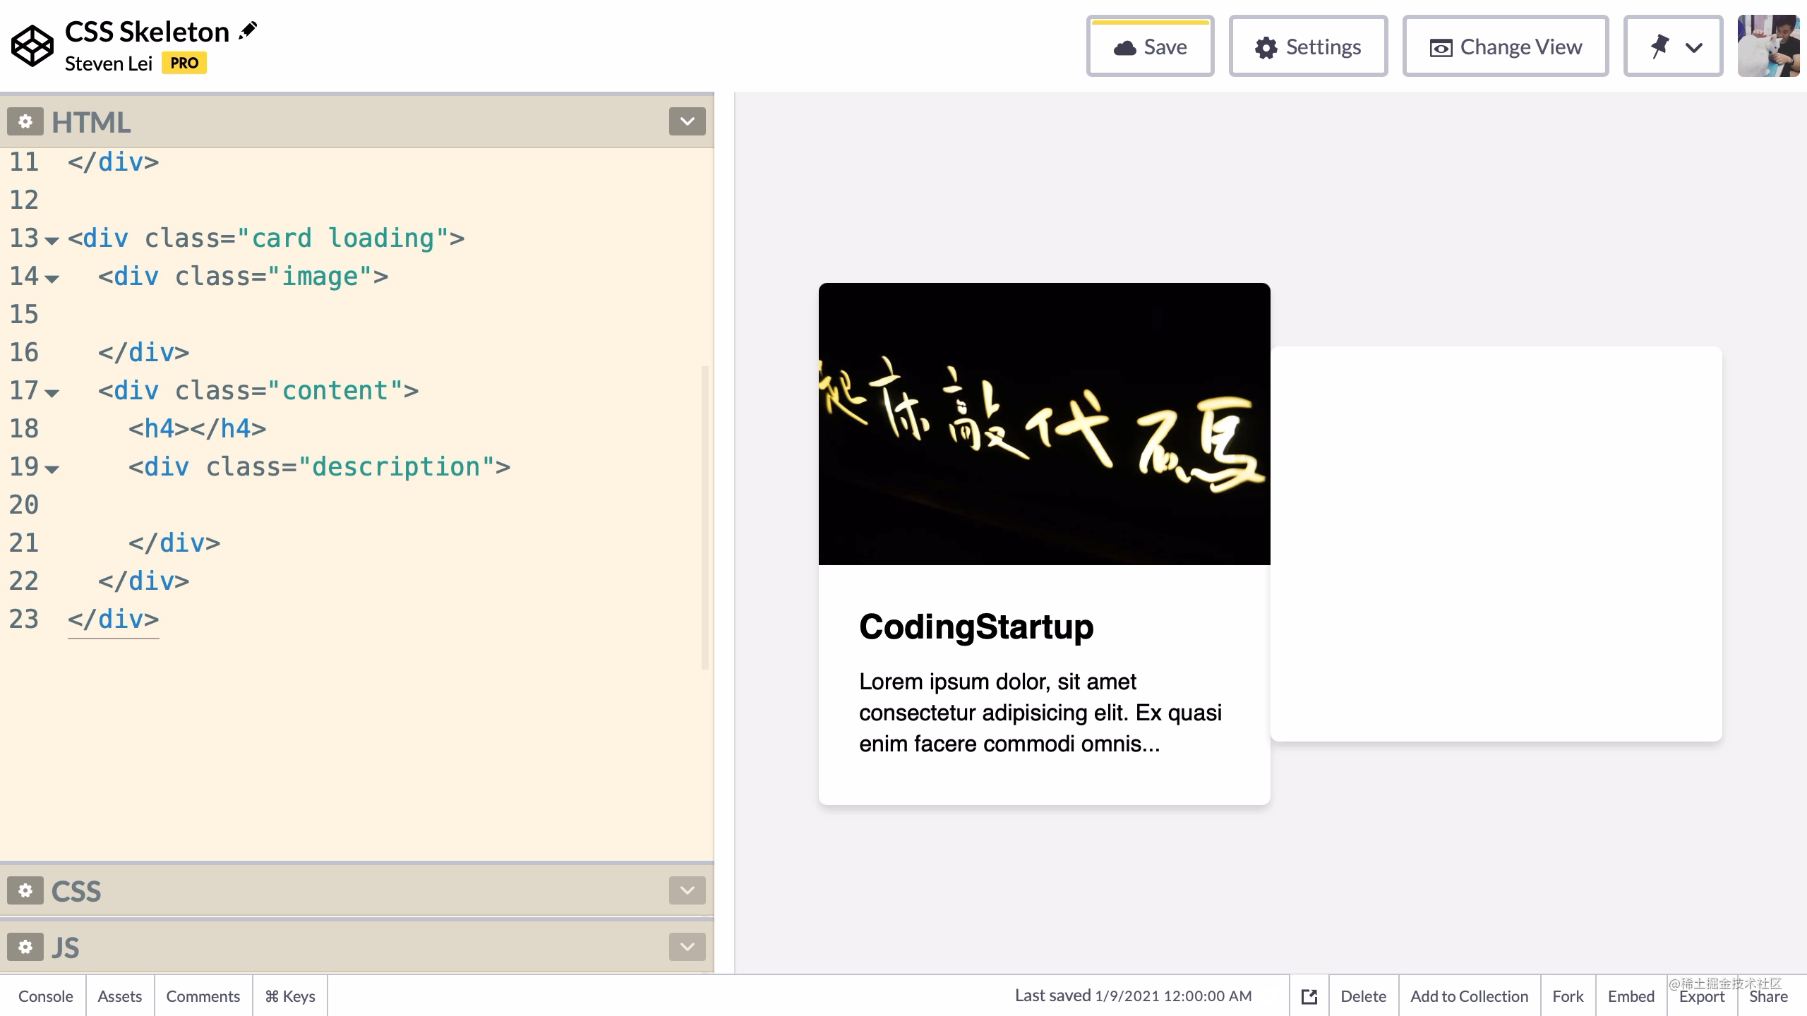Click the "description" class value on line 19
This screenshot has height=1016, width=1807.
(x=397, y=466)
